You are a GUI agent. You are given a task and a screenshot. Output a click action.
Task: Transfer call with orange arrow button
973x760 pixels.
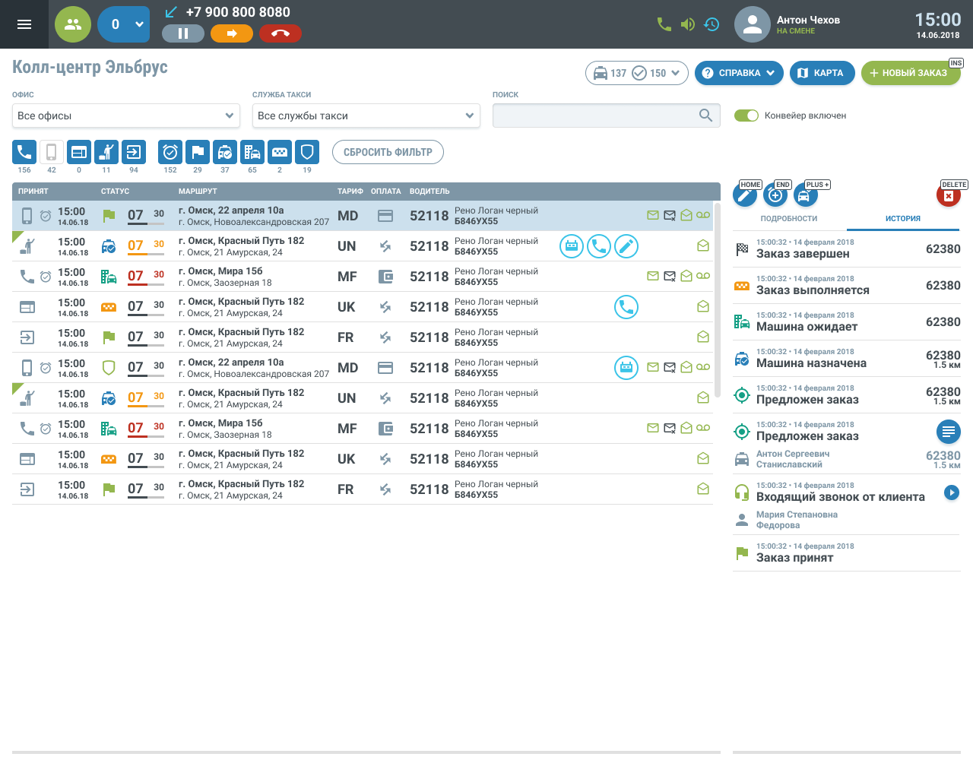[232, 33]
